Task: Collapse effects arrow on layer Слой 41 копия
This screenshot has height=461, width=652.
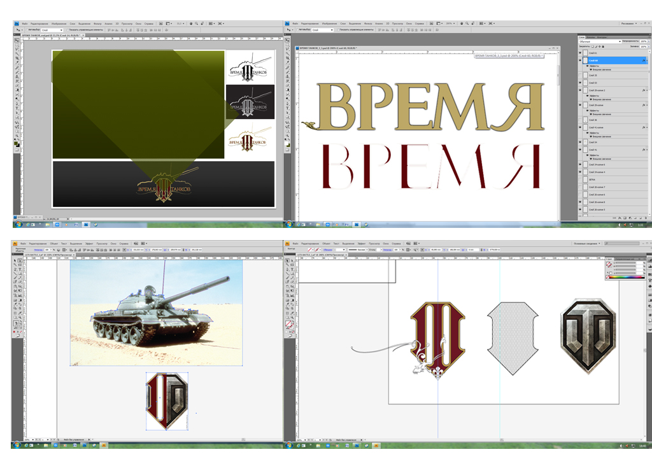Action: click(647, 127)
